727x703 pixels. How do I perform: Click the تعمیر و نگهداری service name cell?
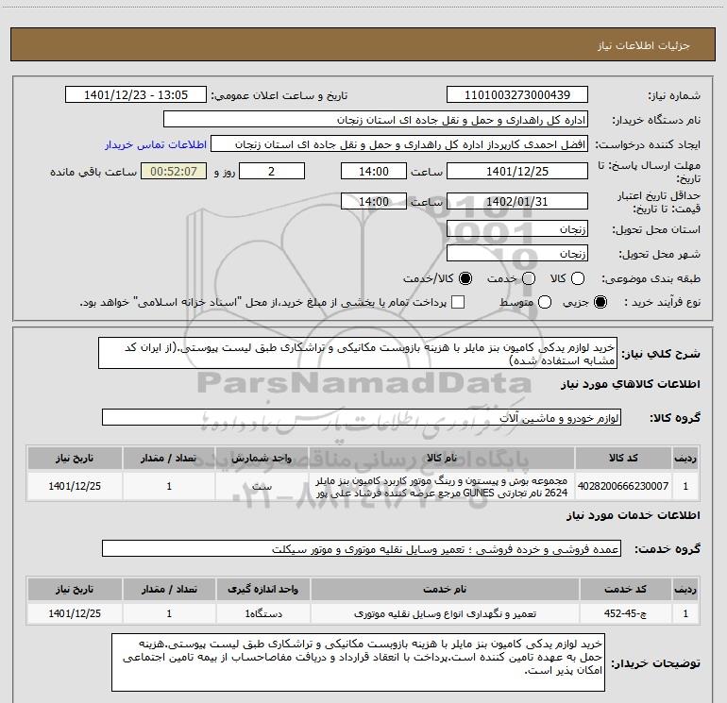444,613
